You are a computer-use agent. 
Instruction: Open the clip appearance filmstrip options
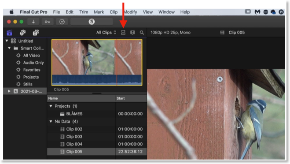132,33
